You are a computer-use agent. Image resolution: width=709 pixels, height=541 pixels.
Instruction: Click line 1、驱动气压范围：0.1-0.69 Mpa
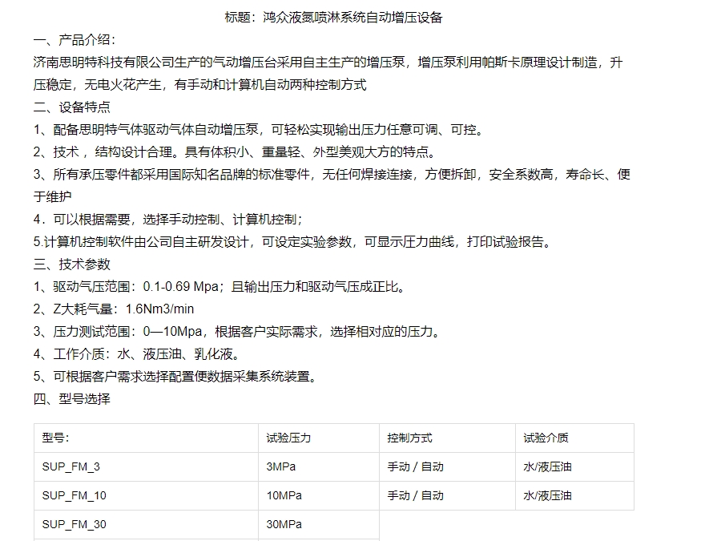[x=220, y=287]
